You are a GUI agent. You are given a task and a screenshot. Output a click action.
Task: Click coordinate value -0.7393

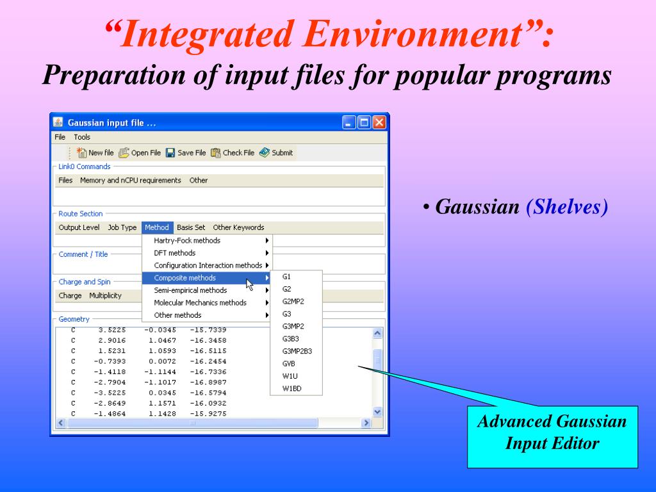[x=110, y=361]
